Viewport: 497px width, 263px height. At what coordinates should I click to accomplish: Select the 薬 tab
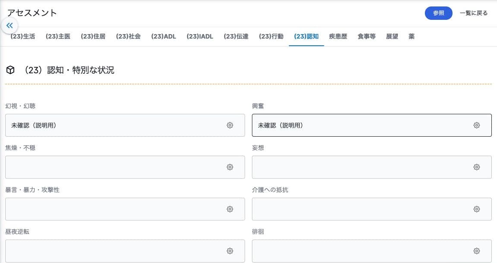pos(412,36)
